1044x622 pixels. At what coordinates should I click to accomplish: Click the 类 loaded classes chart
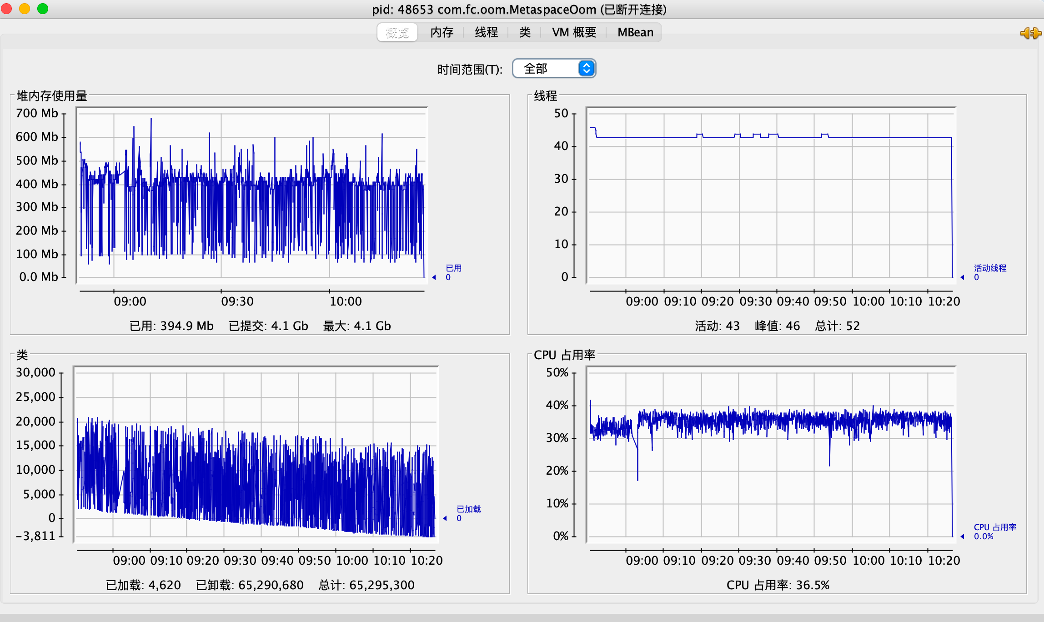(256, 454)
